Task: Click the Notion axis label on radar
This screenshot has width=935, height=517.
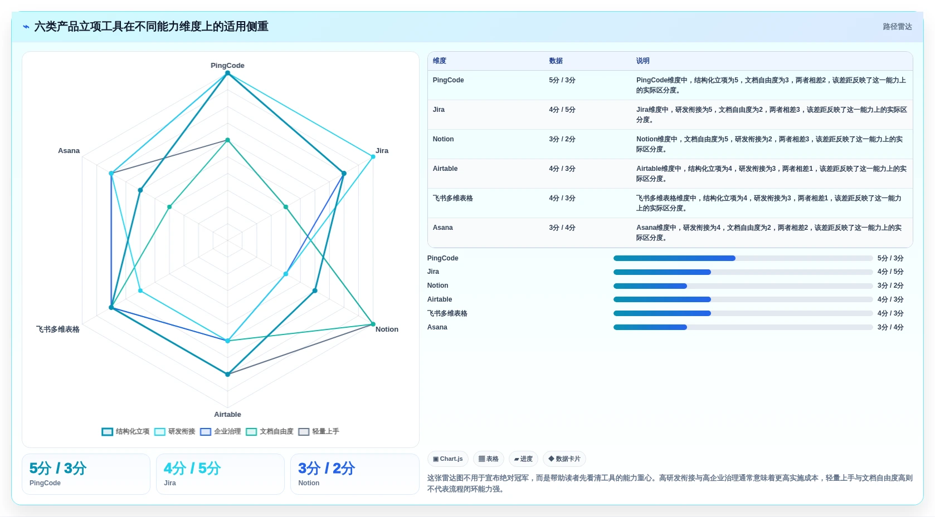Action: 387,329
